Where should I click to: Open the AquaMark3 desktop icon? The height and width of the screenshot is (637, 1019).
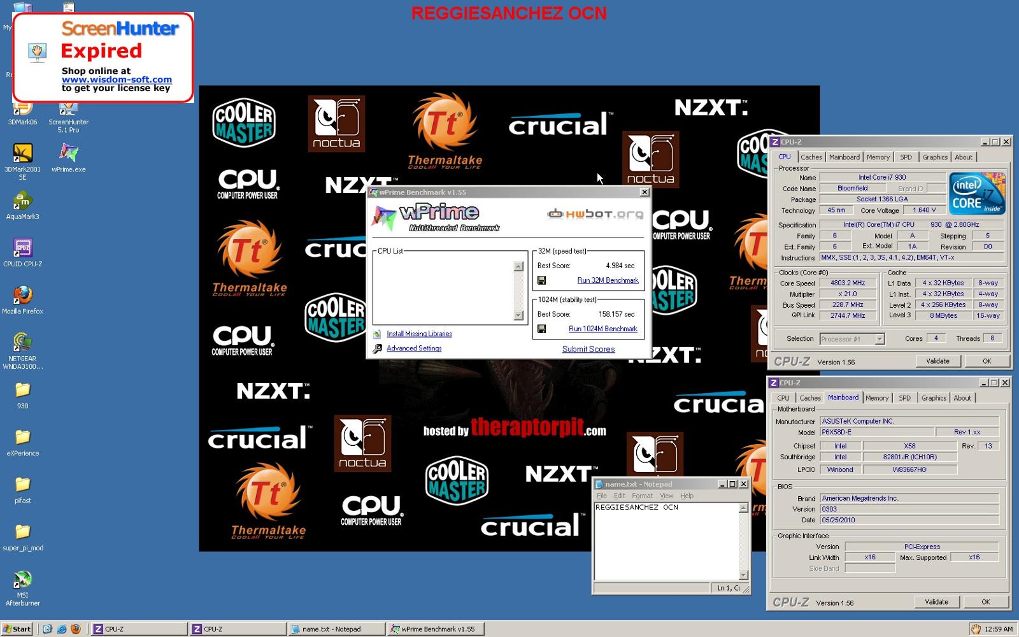coord(22,205)
